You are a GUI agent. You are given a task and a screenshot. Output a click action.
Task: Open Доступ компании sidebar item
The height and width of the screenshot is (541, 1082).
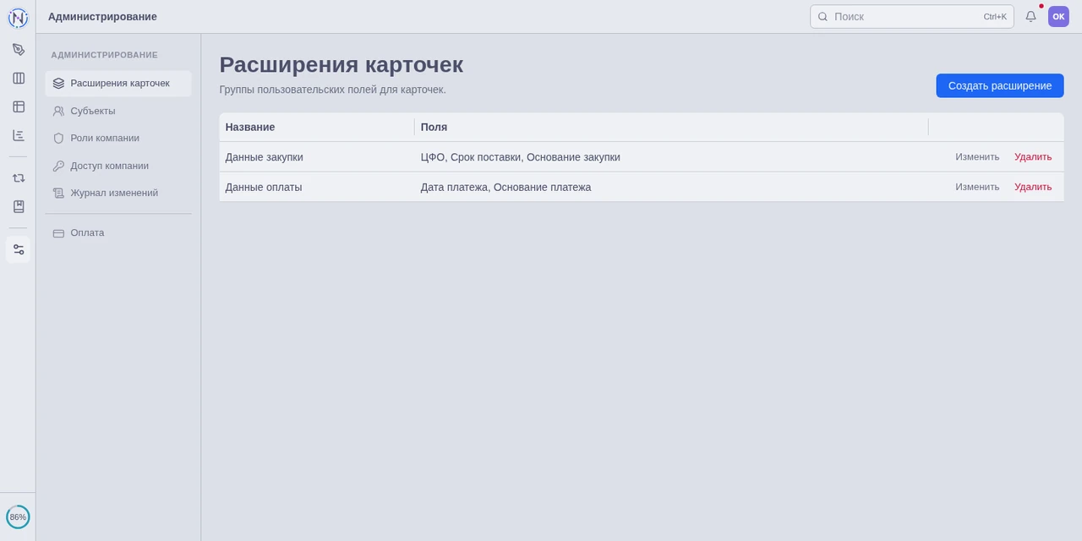click(x=118, y=166)
